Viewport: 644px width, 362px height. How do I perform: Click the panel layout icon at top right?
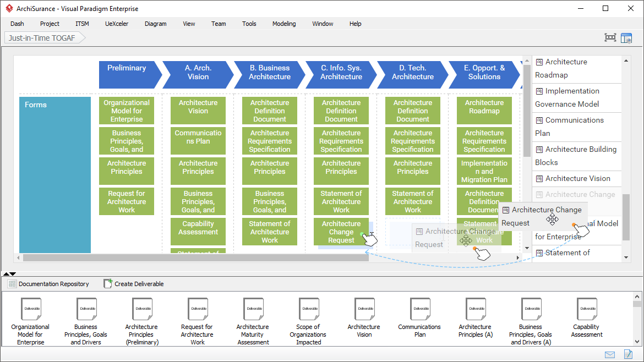click(626, 38)
